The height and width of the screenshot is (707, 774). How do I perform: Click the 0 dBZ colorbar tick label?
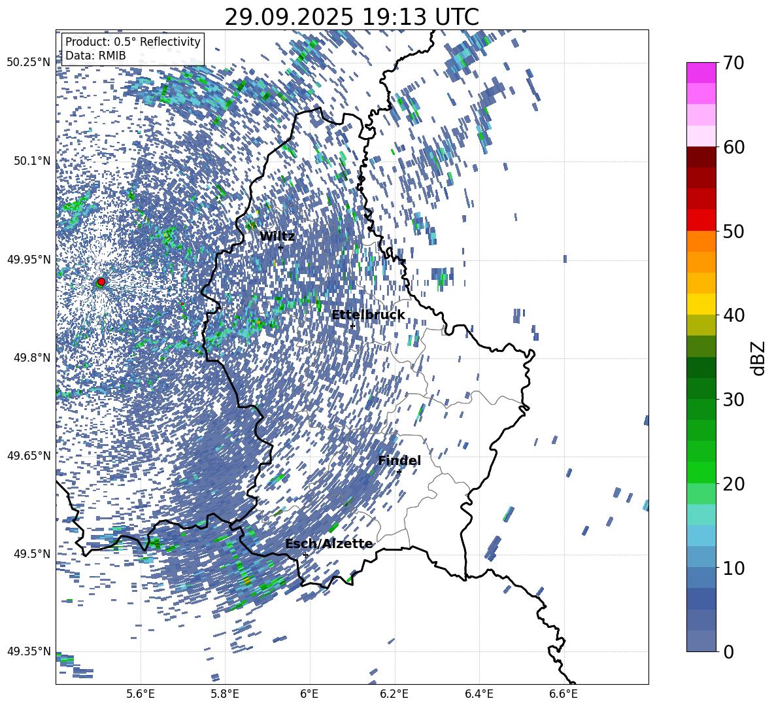[729, 651]
